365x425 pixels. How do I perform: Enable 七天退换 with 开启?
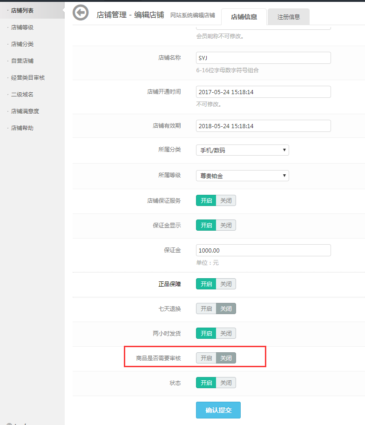pyautogui.click(x=206, y=308)
